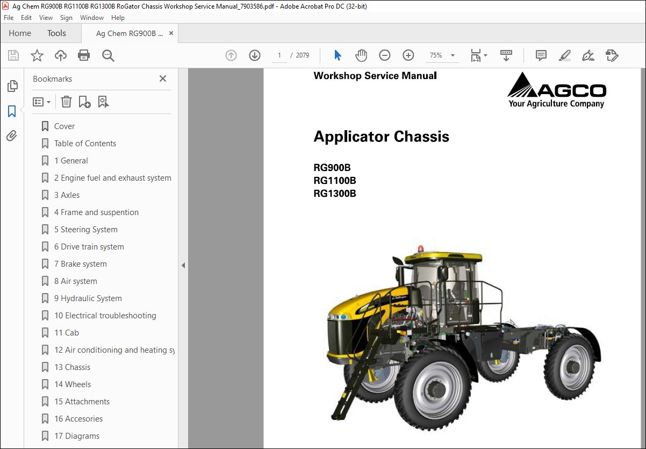Viewport: 646px width, 449px height.
Task: Open 10 Electrical troubleshooting bookmark
Action: 105,316
